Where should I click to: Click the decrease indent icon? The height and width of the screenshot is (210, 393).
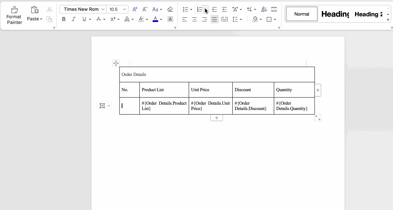214,9
